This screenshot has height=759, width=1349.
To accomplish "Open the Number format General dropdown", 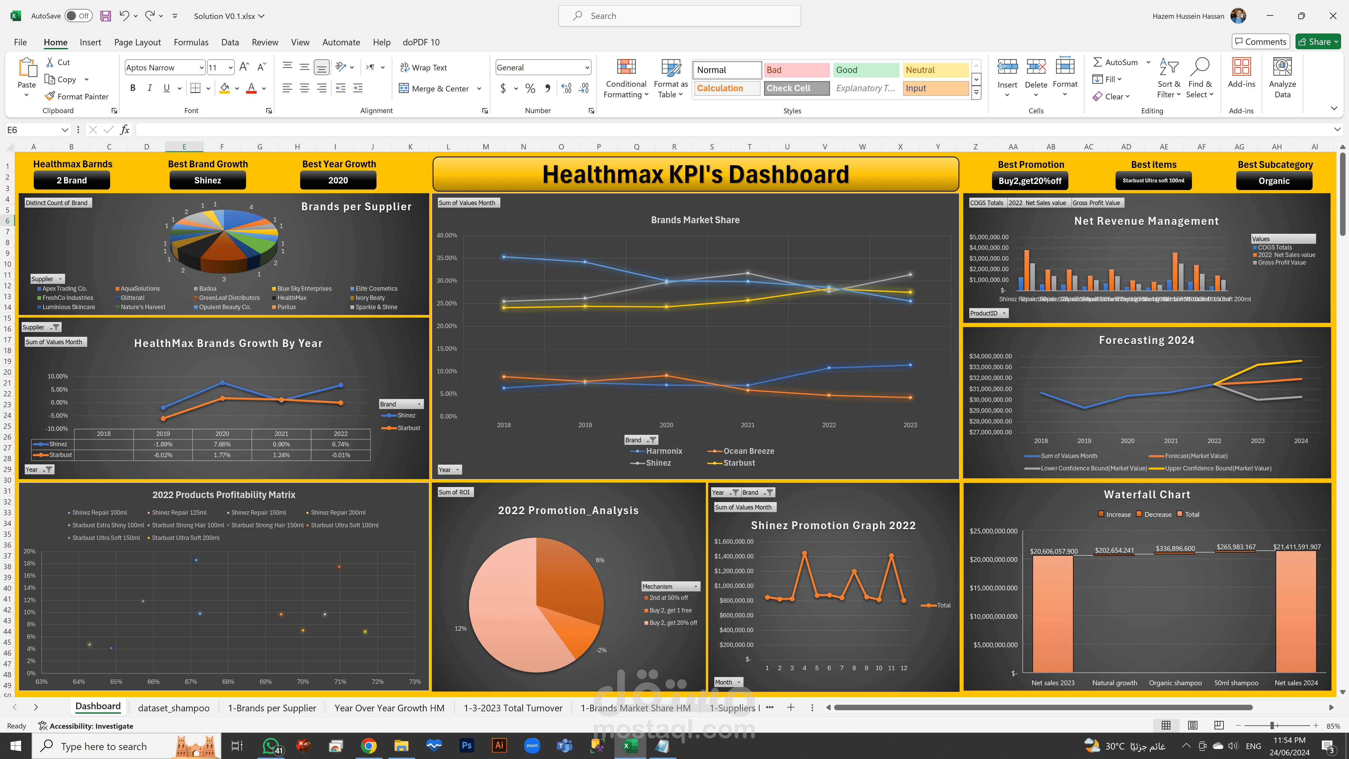I will [587, 67].
